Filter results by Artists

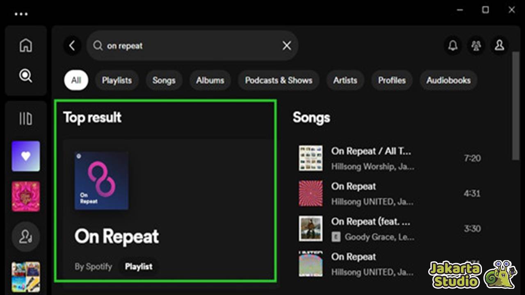tap(345, 80)
